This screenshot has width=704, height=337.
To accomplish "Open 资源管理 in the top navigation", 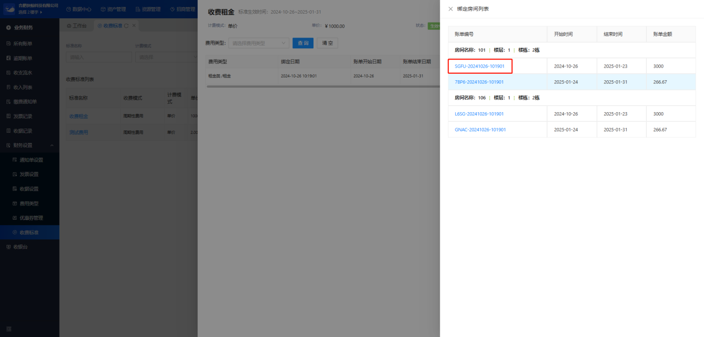I will pos(151,9).
